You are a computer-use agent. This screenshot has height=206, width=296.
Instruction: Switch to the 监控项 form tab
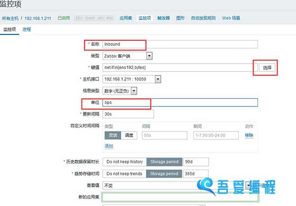click(10, 30)
